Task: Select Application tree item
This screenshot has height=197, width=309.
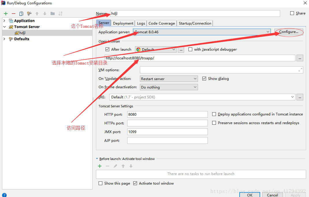Action: point(24,21)
